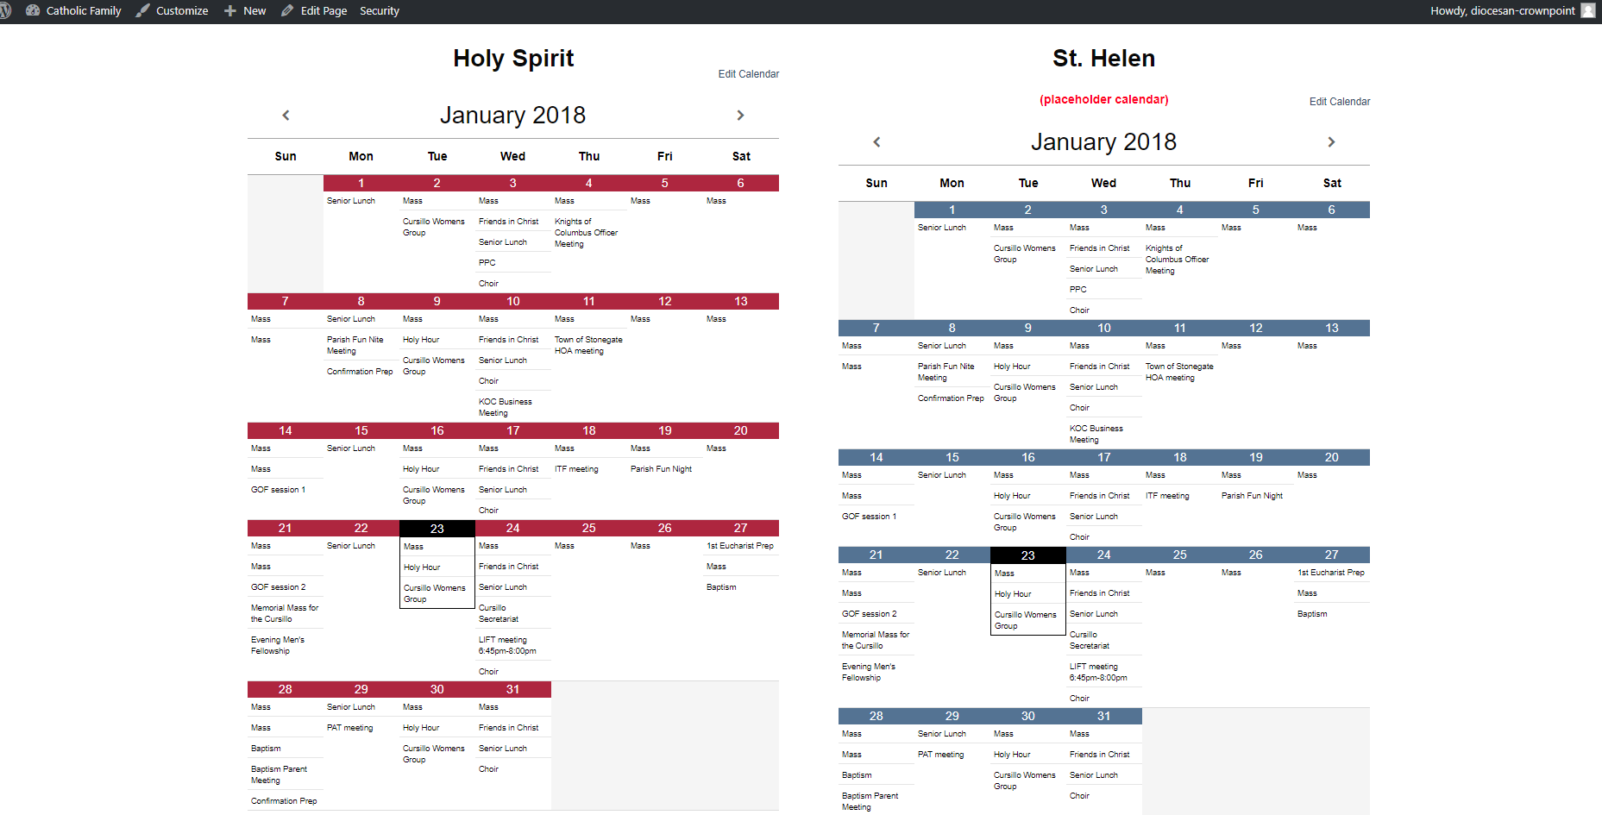Click the WordPress logo icon
1602x815 pixels.
[4, 11]
